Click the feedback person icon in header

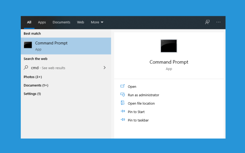(207, 22)
